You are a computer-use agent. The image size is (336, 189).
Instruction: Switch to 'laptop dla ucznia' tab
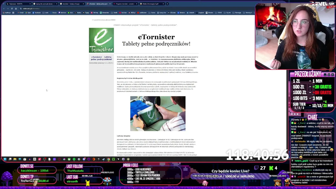45,4
